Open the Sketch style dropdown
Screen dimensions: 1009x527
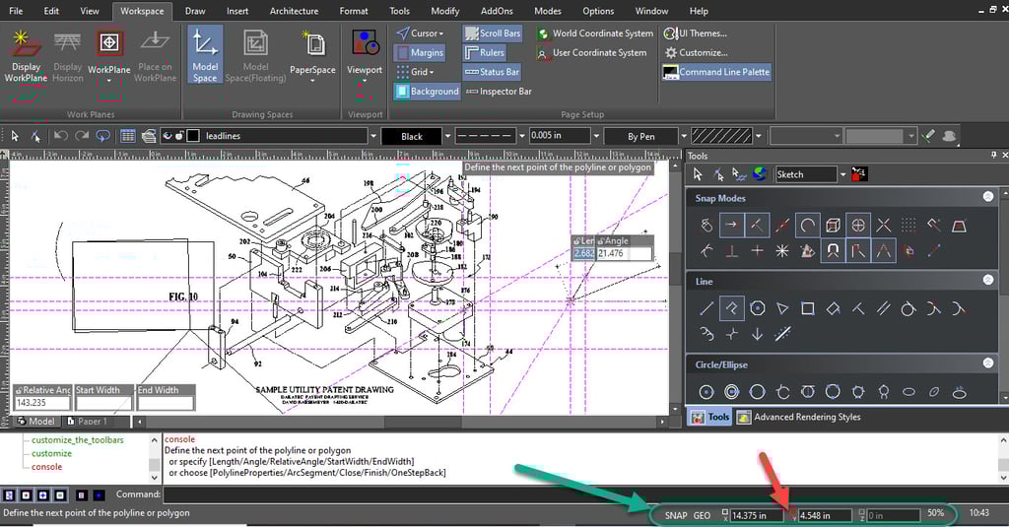(x=842, y=174)
